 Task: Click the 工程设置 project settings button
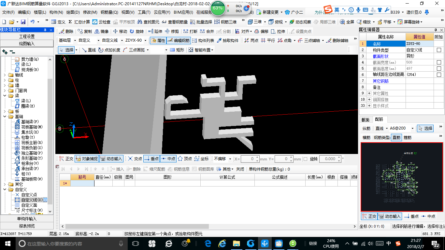tap(27, 36)
